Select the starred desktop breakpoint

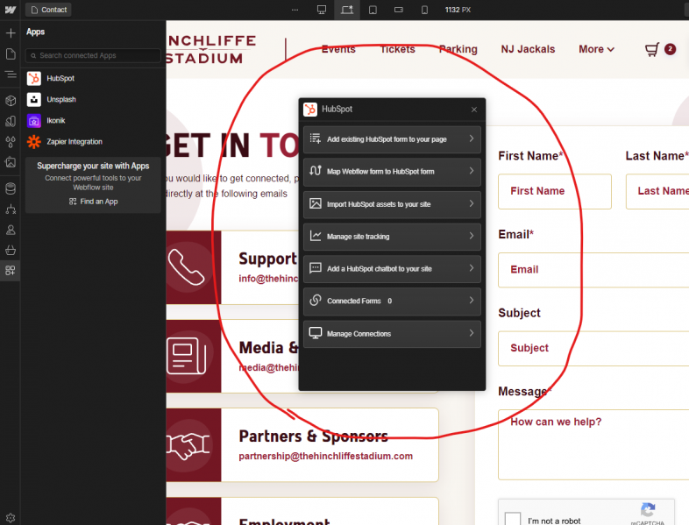(x=347, y=10)
